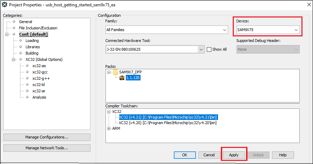This screenshot has width=313, height=164.
Task: Collapse the SAM9X7_DFP pack node
Action: 109,72
